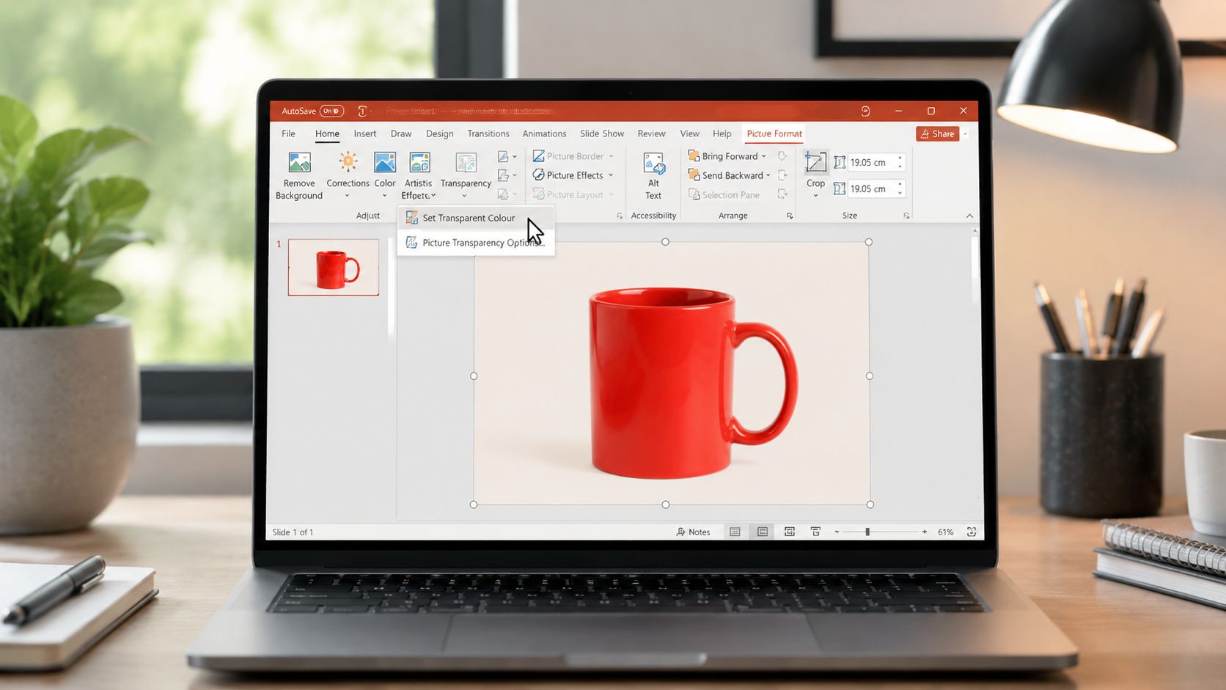Click the red mug picture on the slide
The height and width of the screenshot is (690, 1226).
(692, 383)
